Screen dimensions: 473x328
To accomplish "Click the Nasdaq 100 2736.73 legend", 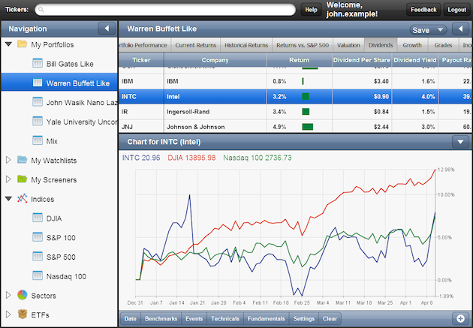I will tap(258, 158).
